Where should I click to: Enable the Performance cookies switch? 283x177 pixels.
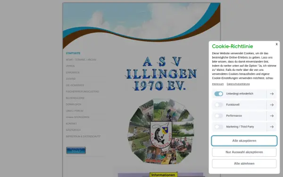pos(218,116)
